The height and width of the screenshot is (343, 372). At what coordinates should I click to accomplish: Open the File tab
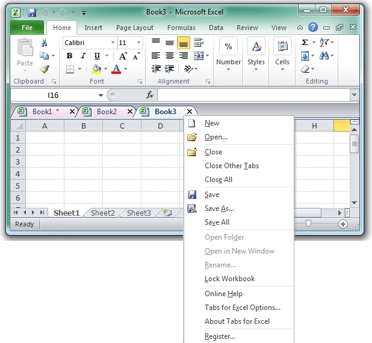pyautogui.click(x=27, y=28)
